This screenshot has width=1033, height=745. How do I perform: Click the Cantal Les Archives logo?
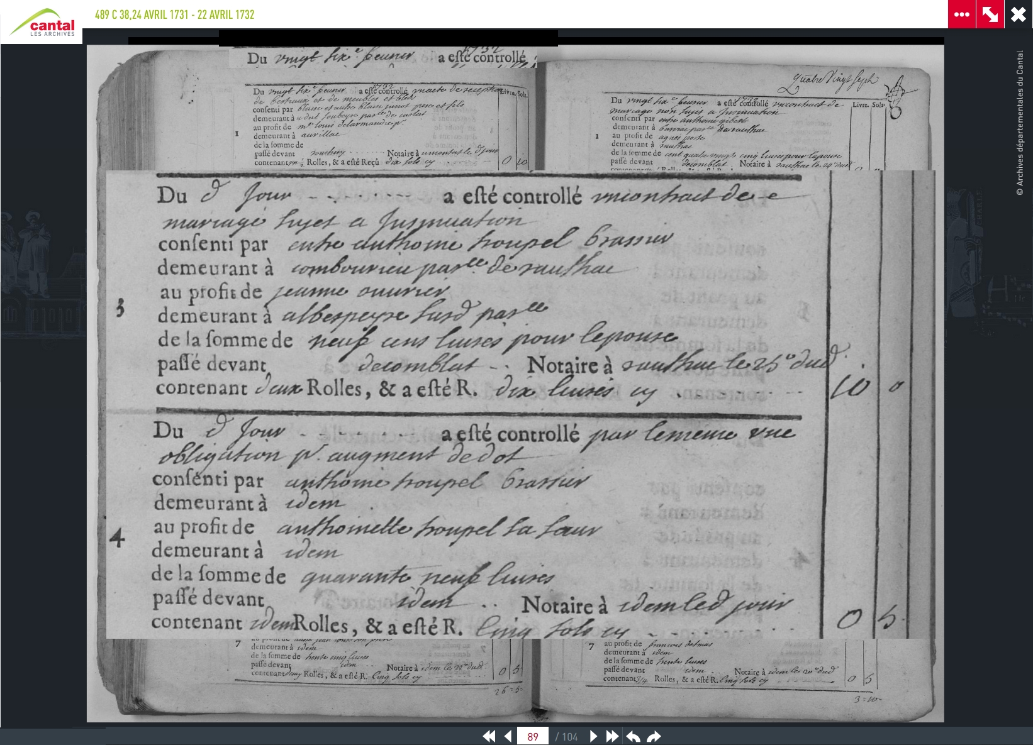point(42,23)
